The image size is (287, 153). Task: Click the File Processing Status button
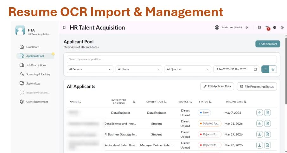pos(257,86)
